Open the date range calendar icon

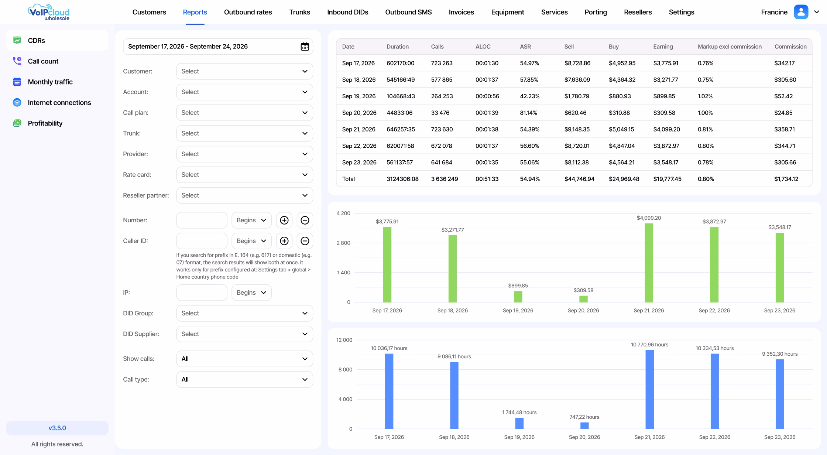point(305,47)
